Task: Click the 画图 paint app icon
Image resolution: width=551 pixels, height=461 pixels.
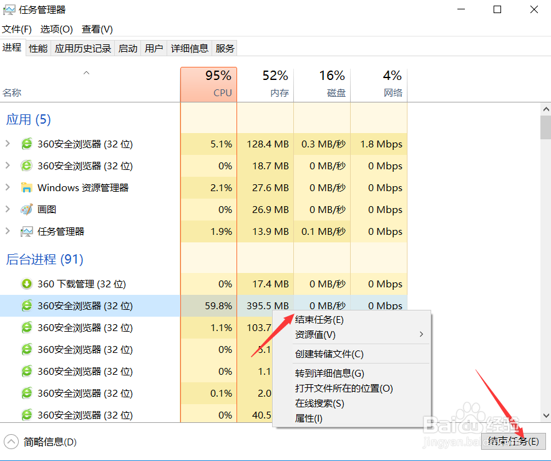Action: point(27,210)
